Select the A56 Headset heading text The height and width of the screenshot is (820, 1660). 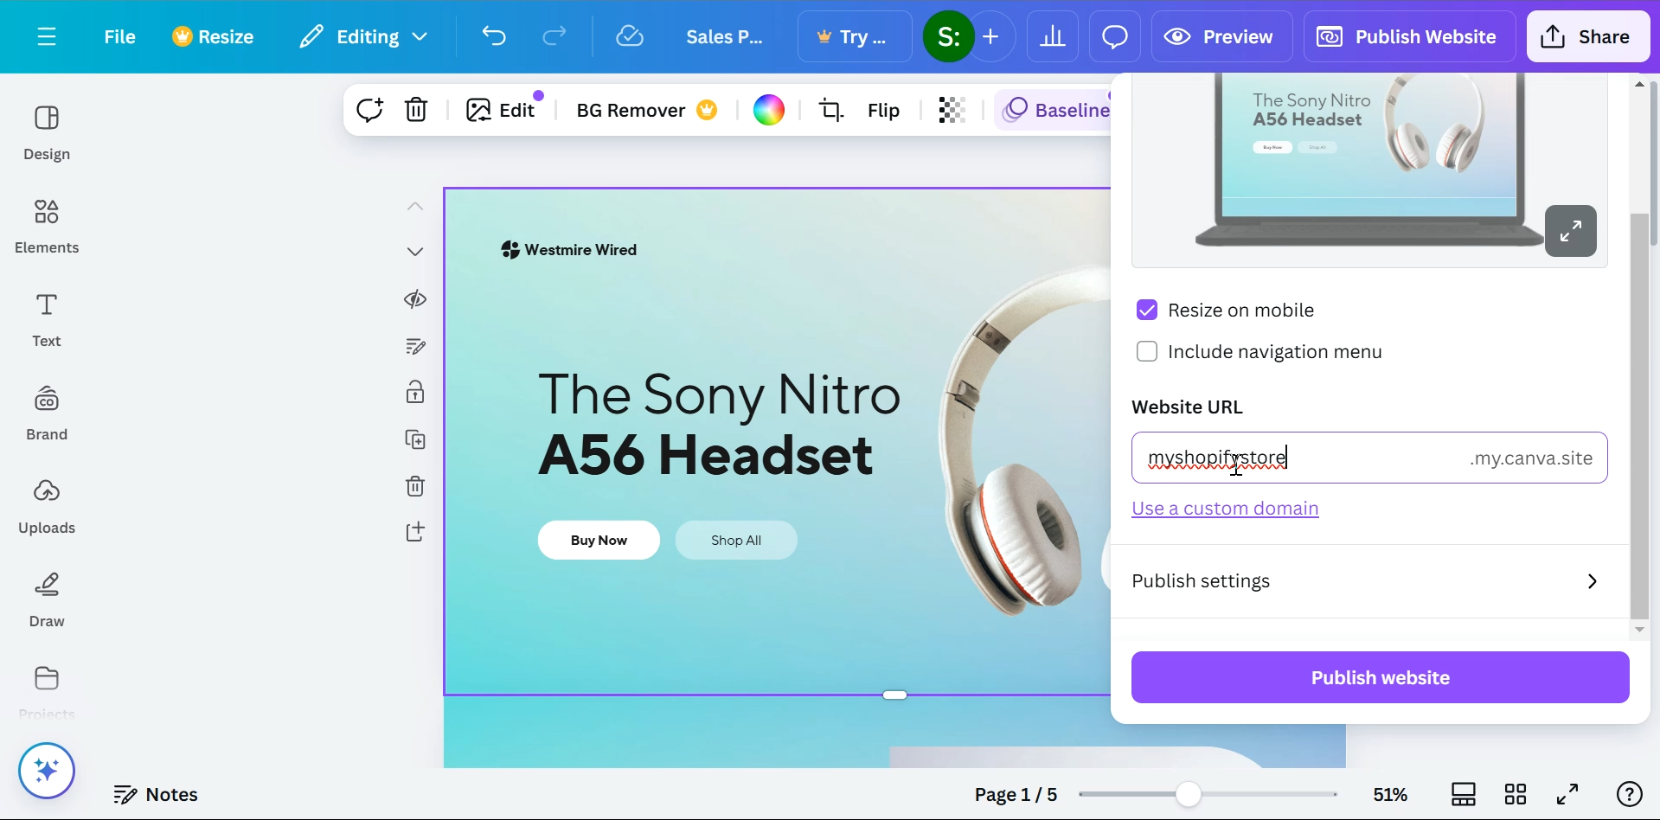point(706,456)
